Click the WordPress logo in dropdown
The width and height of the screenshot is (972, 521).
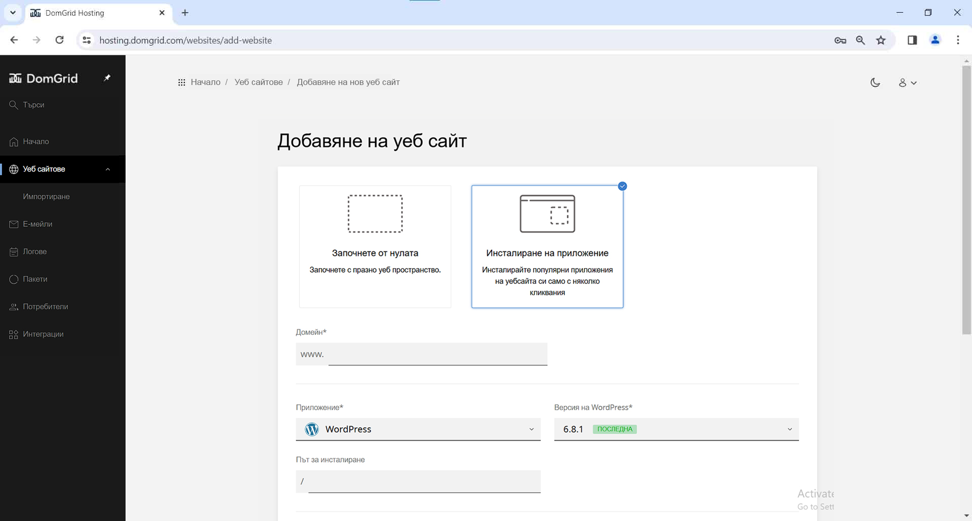pyautogui.click(x=312, y=429)
